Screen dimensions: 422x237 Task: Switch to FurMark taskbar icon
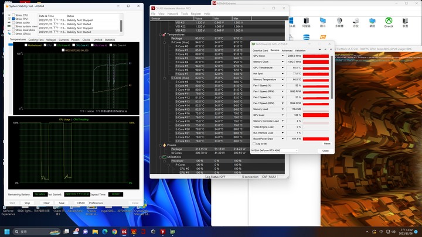click(134, 232)
